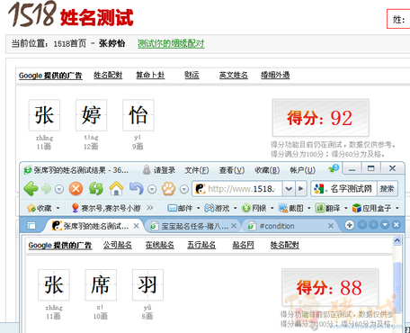The image size is (410, 333).
Task: Click the green Refresh icon
Action: point(96,189)
